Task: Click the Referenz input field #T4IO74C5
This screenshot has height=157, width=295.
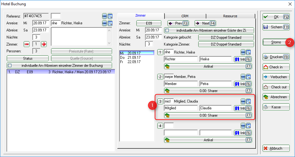Action: 36,16
